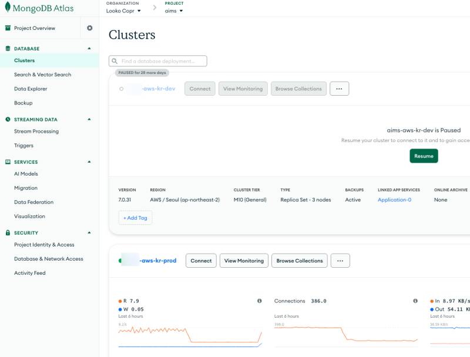Collapse the Streaming Data section

pos(89,120)
